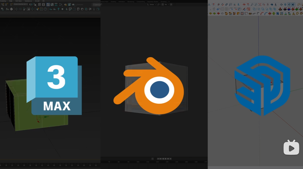Click the camera icon in 3ds Max lower toolbar
Screen dimensions: 303x169
click(x=51, y=9)
